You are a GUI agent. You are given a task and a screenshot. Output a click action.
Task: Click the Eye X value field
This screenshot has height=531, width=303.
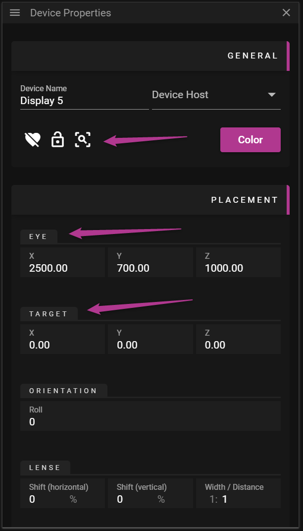point(63,268)
